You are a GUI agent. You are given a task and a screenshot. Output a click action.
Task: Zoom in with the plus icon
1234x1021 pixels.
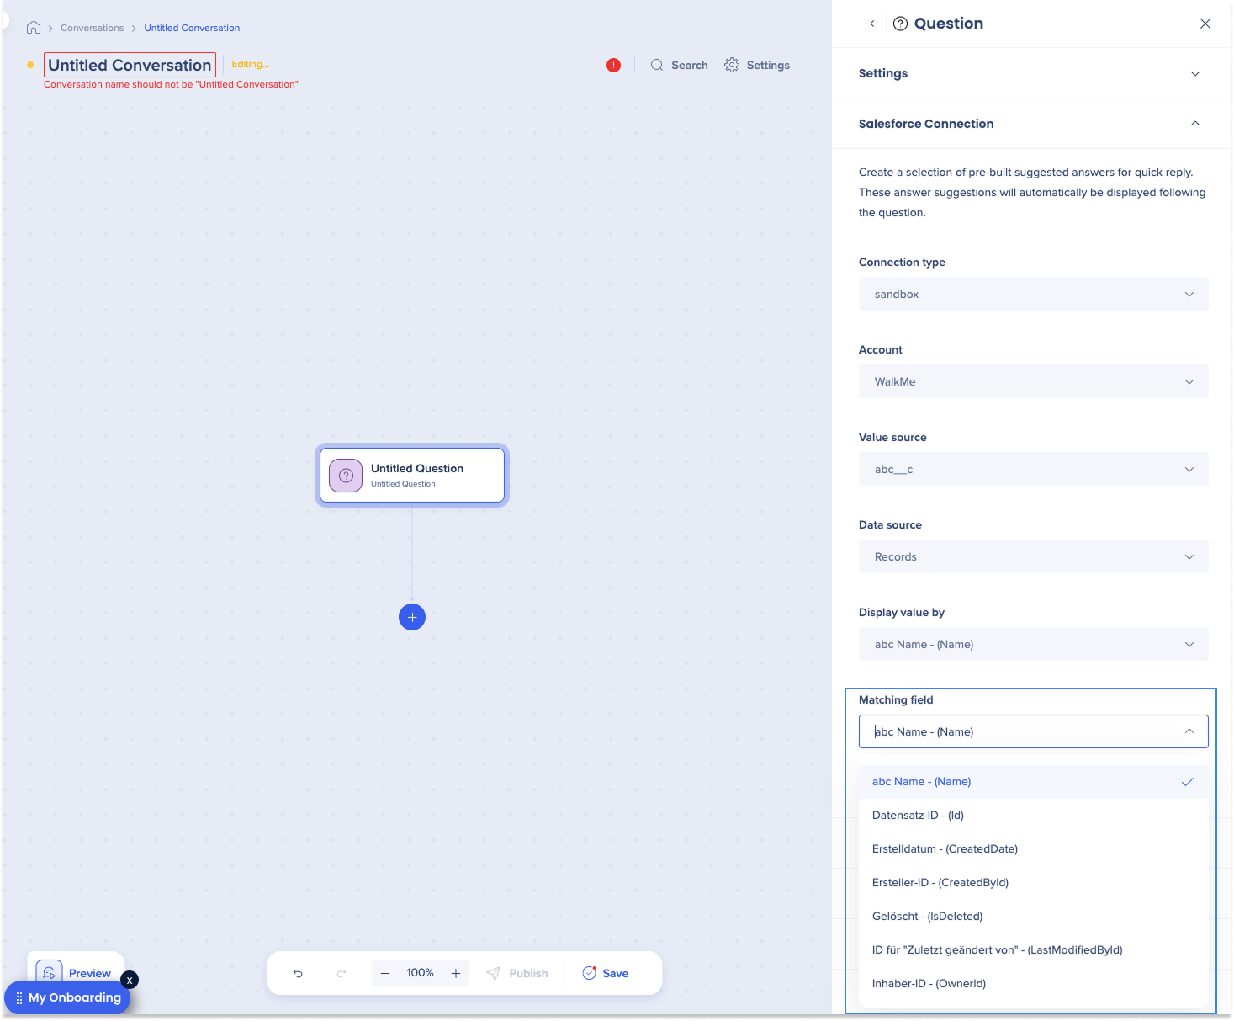tap(456, 973)
